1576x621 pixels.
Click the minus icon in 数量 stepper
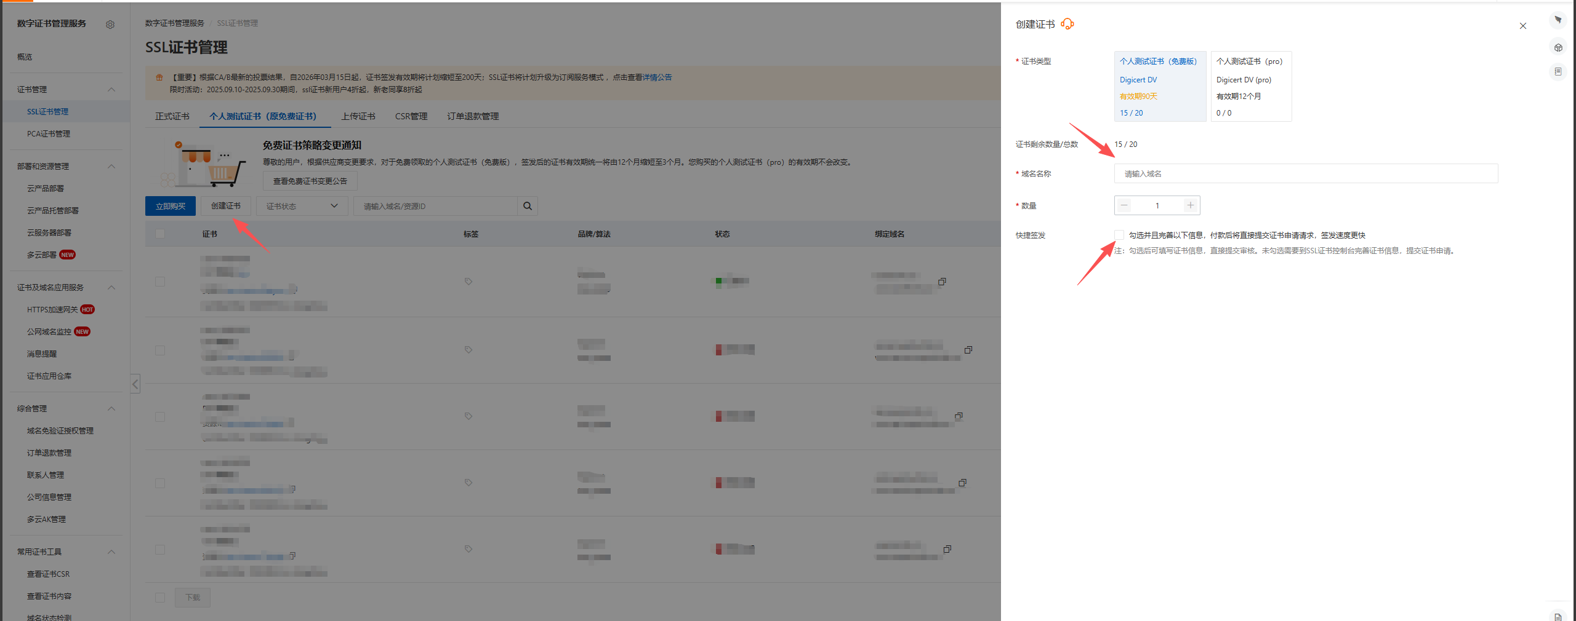tap(1124, 205)
